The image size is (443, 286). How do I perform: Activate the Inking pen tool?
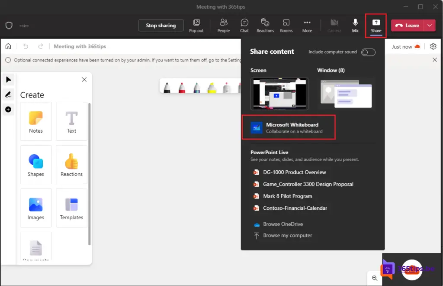pyautogui.click(x=9, y=94)
